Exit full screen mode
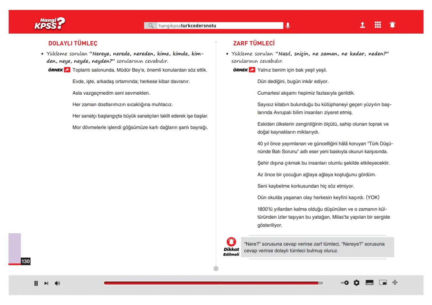Screen dimensions: 432x305 (395, 282)
